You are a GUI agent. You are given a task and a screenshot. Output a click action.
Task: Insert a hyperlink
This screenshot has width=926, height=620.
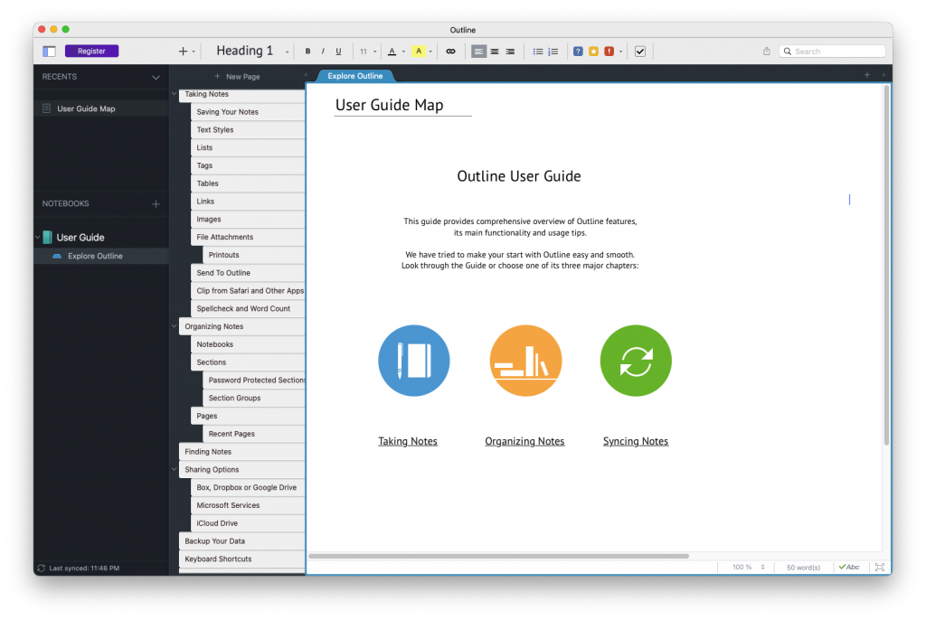click(450, 52)
